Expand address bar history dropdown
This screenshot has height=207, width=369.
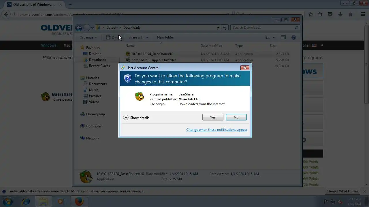(x=218, y=28)
